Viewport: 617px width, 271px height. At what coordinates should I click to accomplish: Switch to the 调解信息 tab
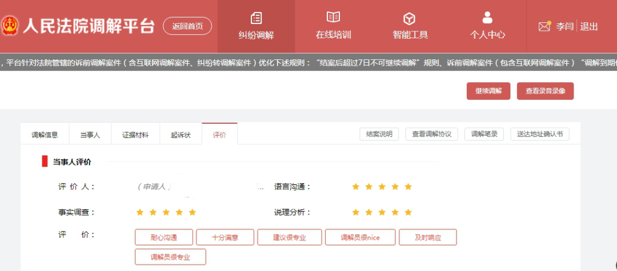45,135
